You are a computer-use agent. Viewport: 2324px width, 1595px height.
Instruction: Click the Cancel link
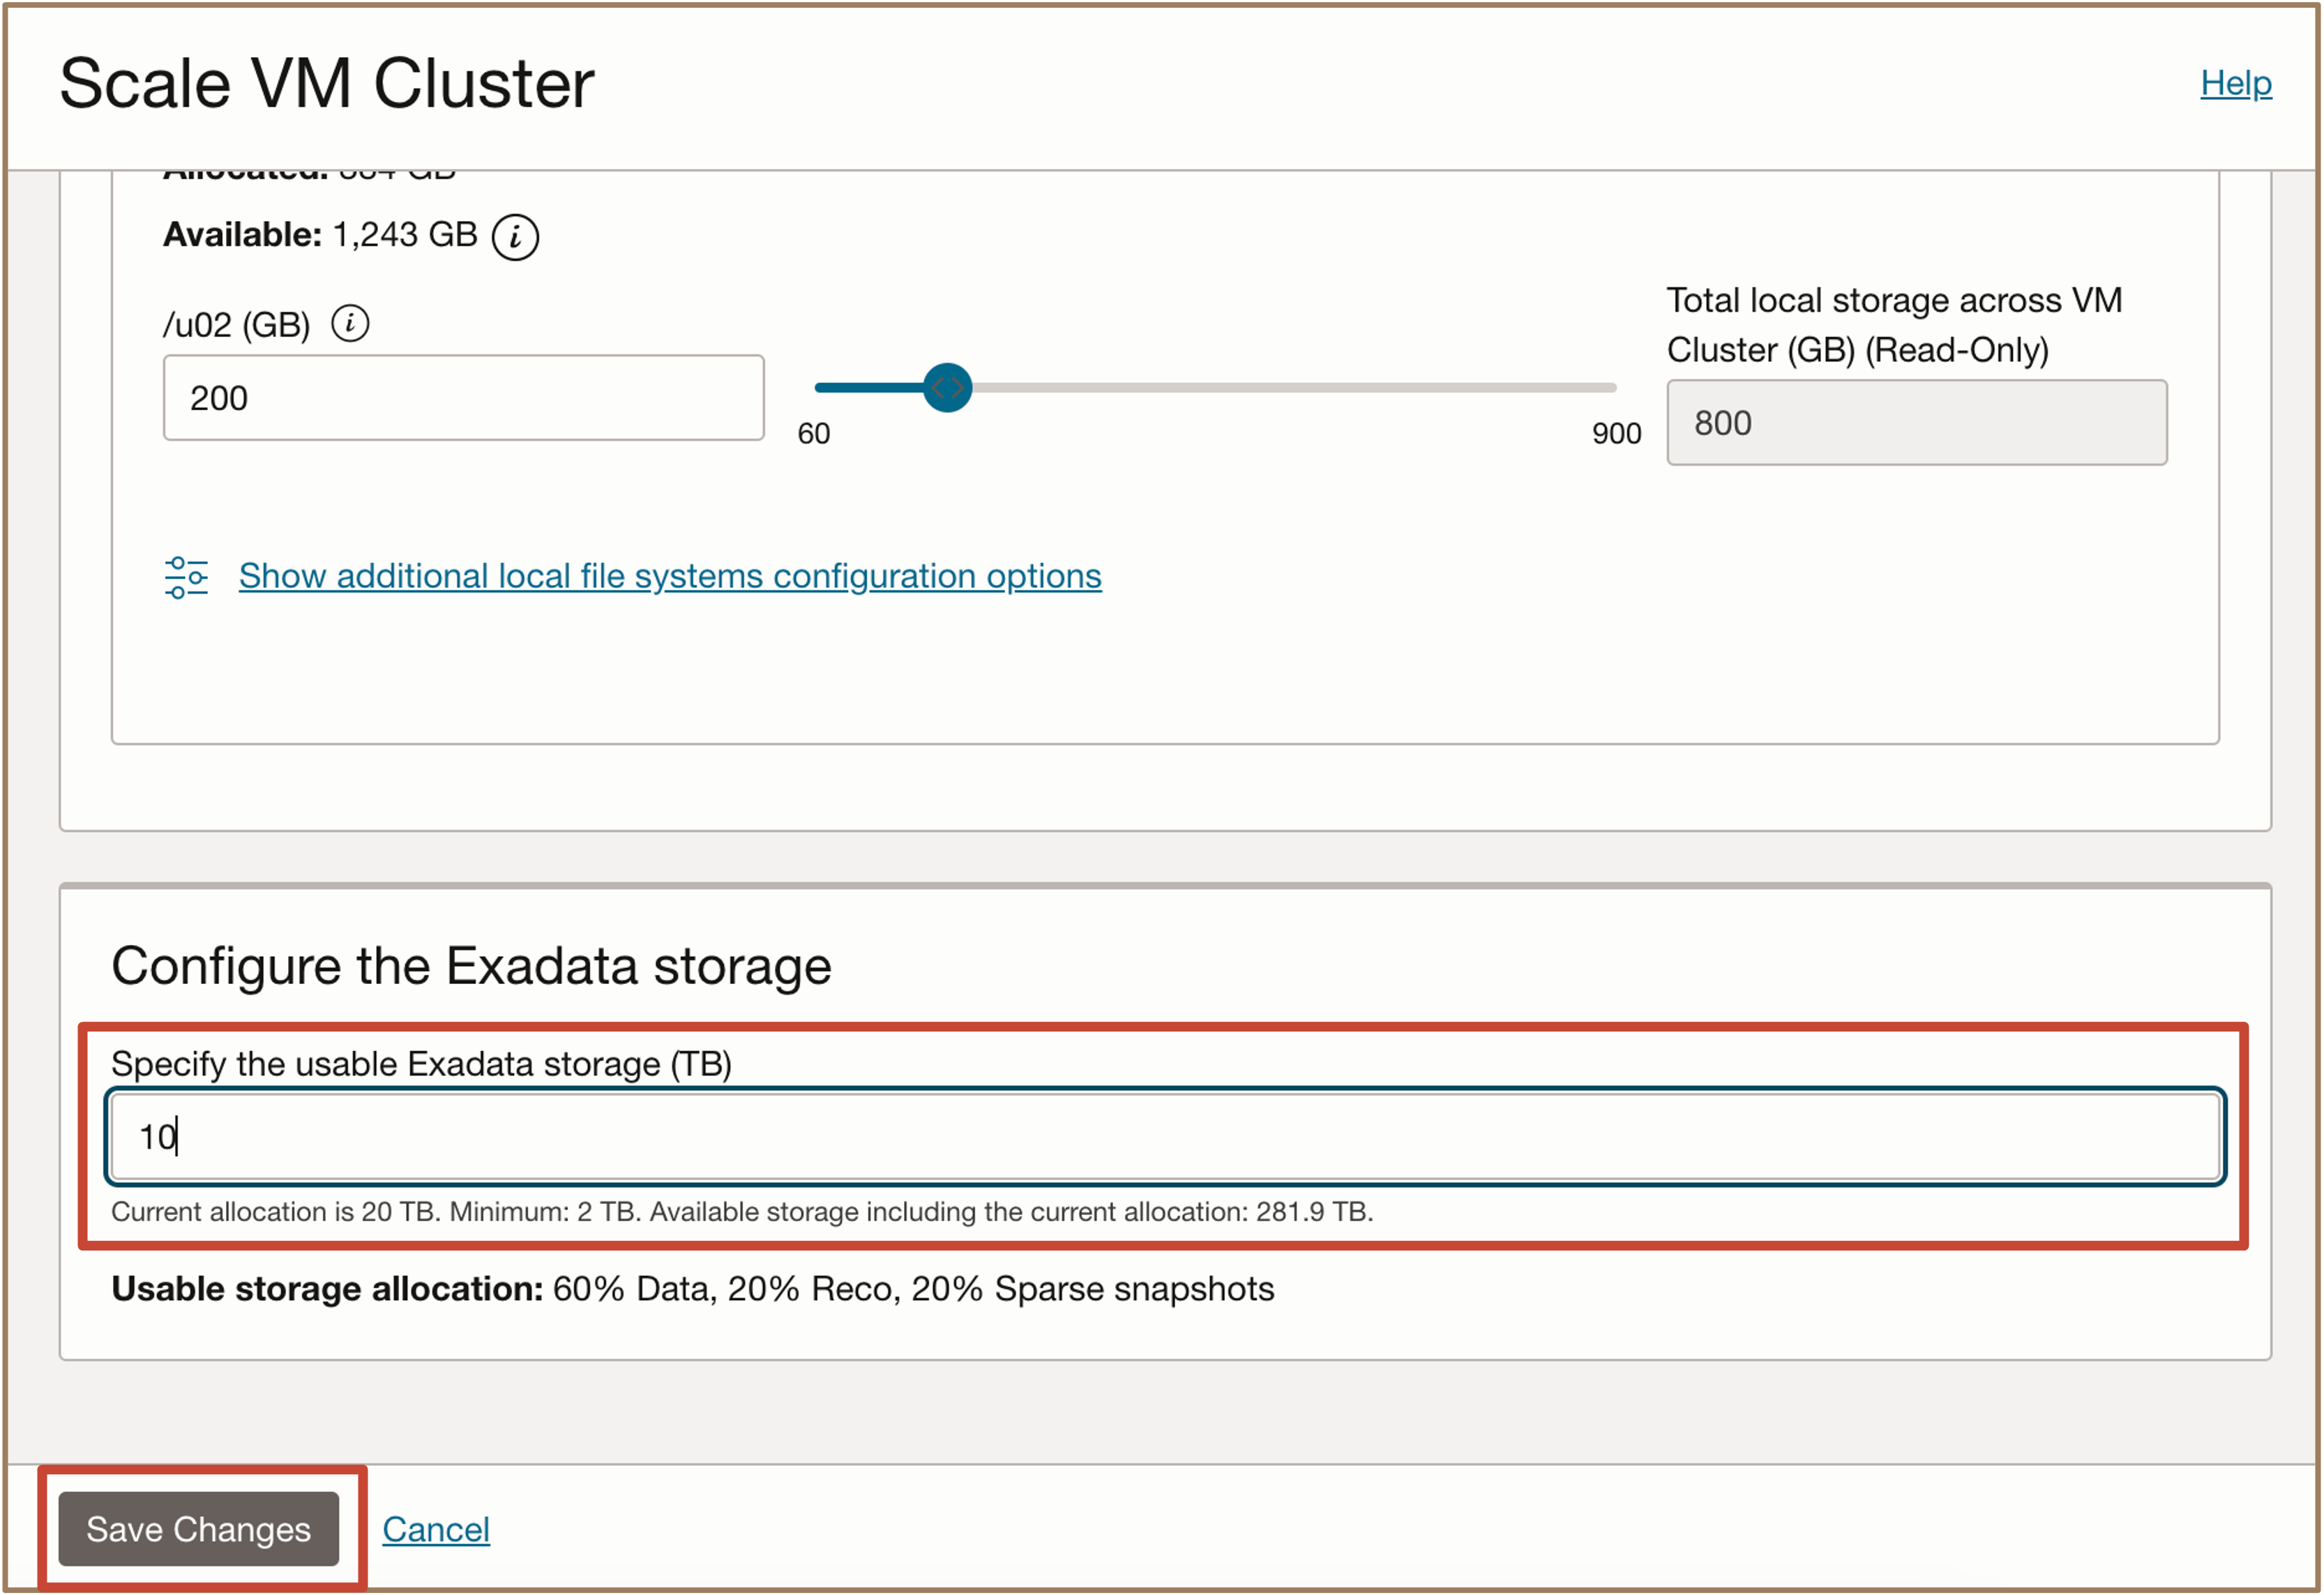pos(436,1529)
